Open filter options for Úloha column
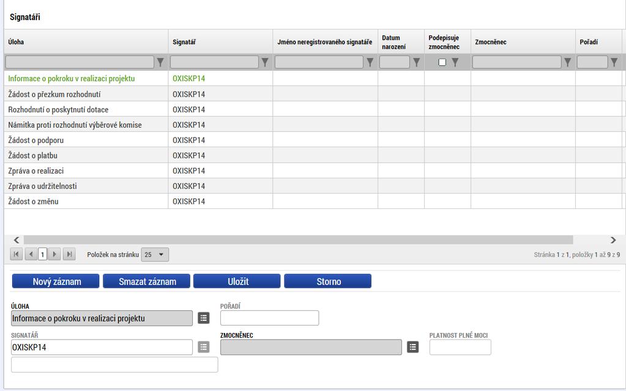626x391 pixels. [160, 62]
